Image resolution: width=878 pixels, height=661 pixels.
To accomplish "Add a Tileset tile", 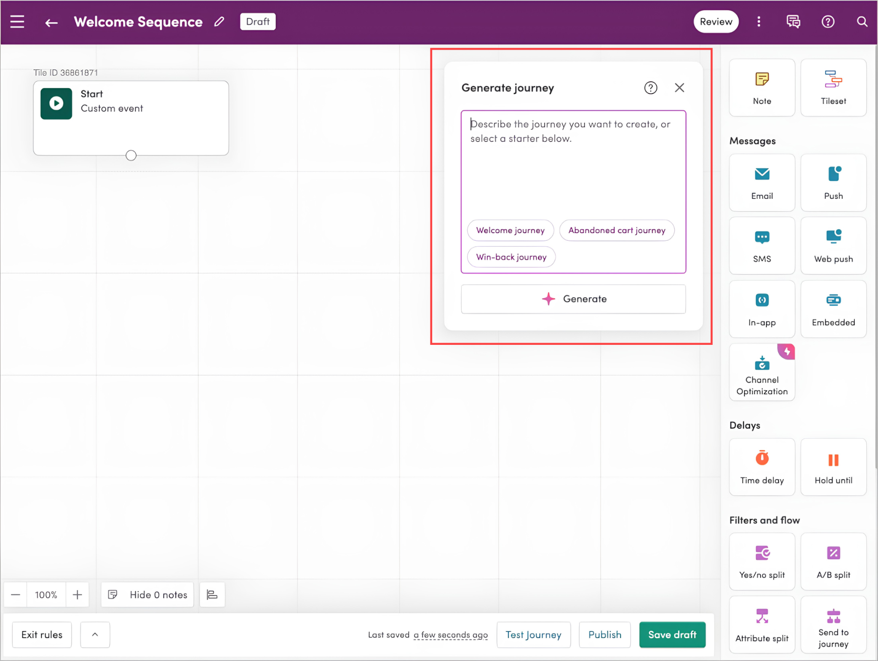I will pyautogui.click(x=833, y=88).
